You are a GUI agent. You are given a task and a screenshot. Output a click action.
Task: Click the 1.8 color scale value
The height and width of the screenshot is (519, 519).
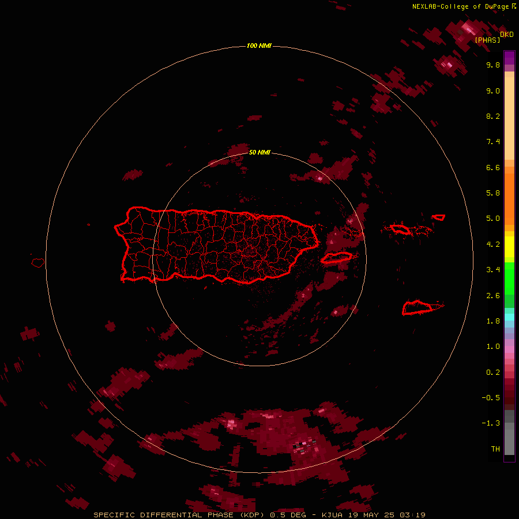click(x=493, y=321)
